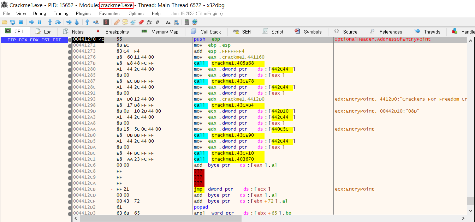Run the program with the arrow icon
Image resolution: width=475 pixels, height=222 pixels.
(31, 22)
